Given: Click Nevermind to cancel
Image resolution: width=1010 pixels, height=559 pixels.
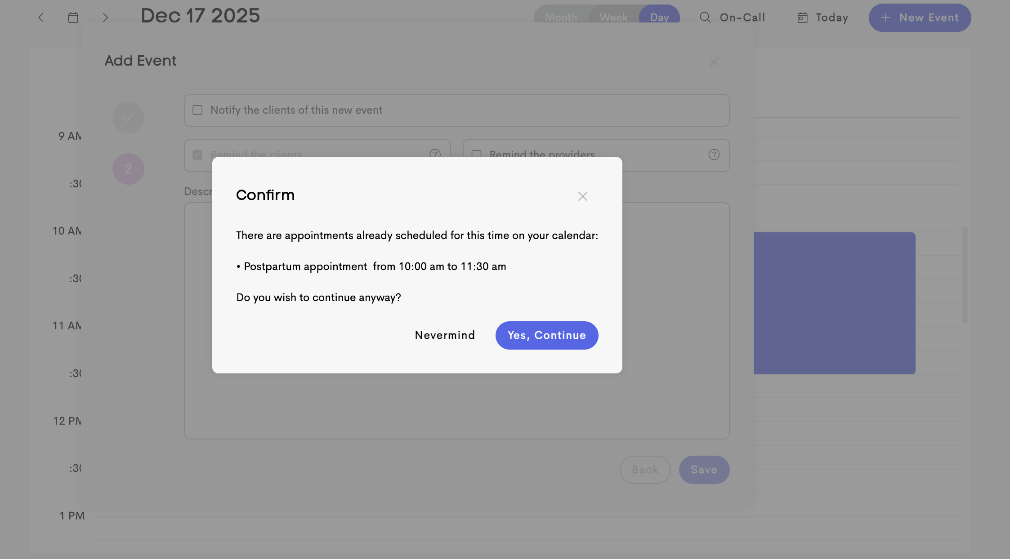Looking at the screenshot, I should click(x=445, y=335).
